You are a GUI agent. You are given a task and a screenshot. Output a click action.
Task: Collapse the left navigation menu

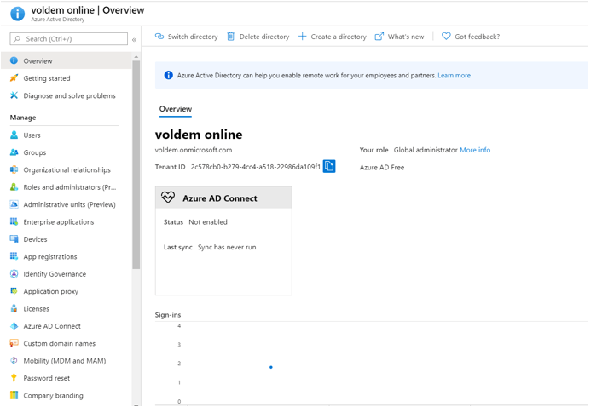[x=134, y=39]
